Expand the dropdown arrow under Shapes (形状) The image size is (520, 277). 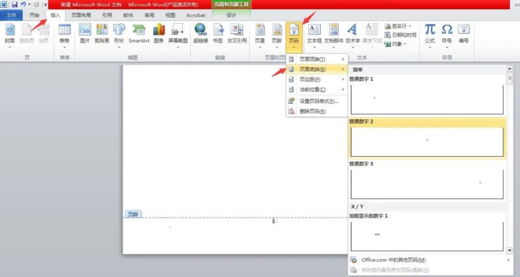[119, 48]
